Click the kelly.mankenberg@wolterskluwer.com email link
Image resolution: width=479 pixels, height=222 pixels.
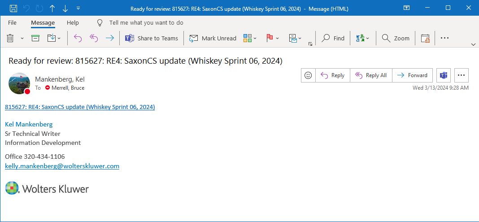pyautogui.click(x=62, y=166)
